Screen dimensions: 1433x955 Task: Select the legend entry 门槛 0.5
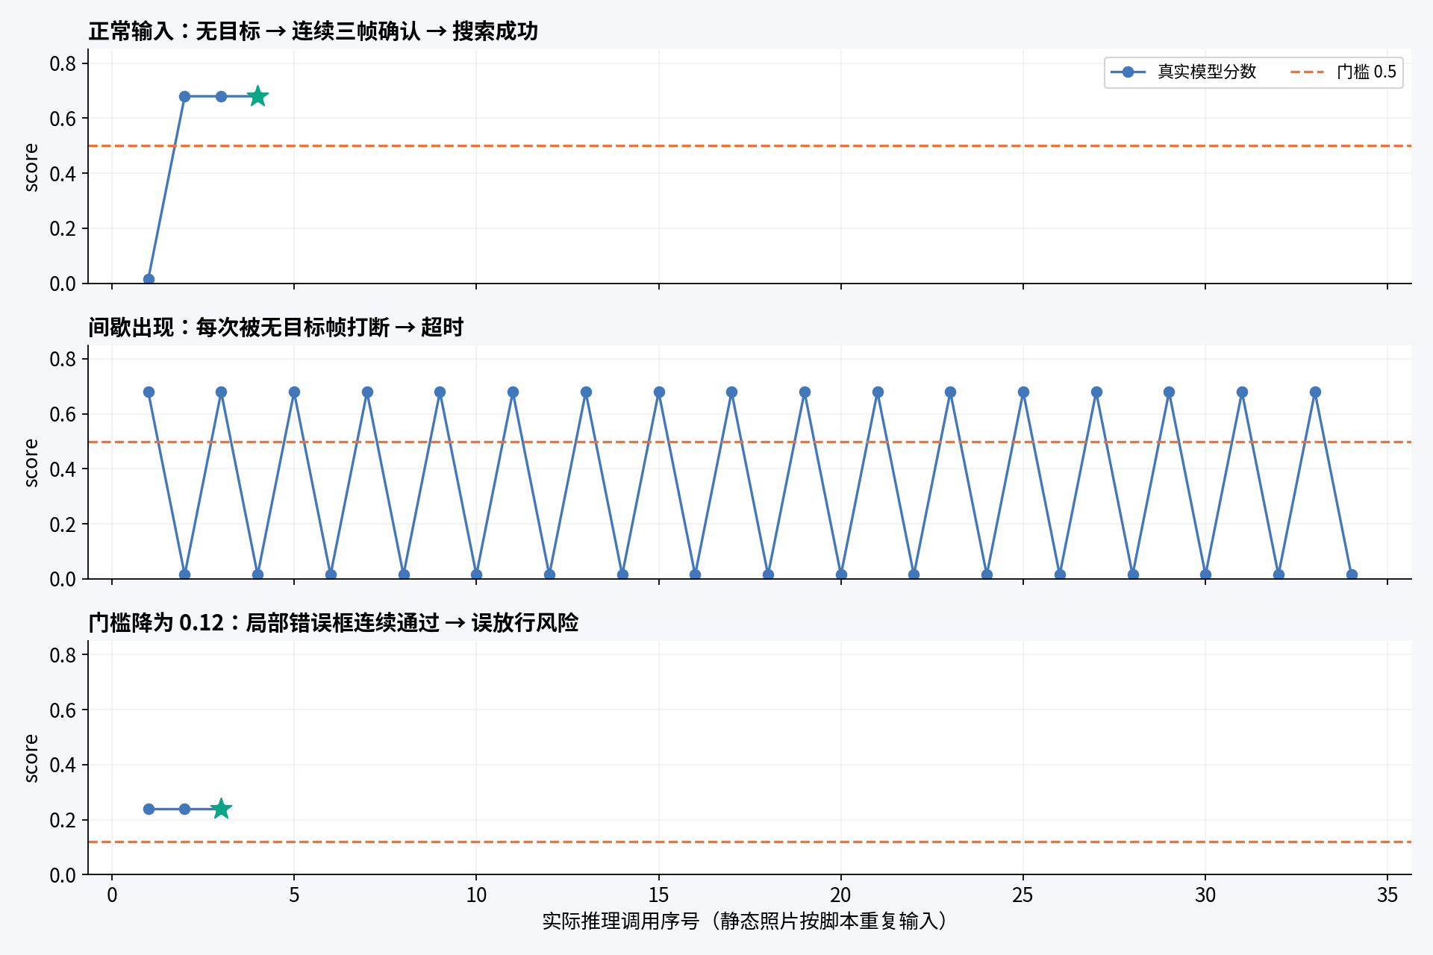click(1343, 72)
